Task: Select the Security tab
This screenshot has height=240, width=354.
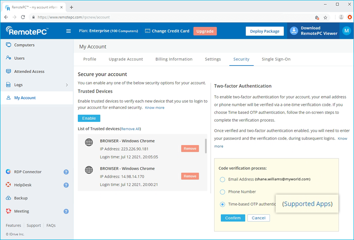Action: tap(241, 59)
